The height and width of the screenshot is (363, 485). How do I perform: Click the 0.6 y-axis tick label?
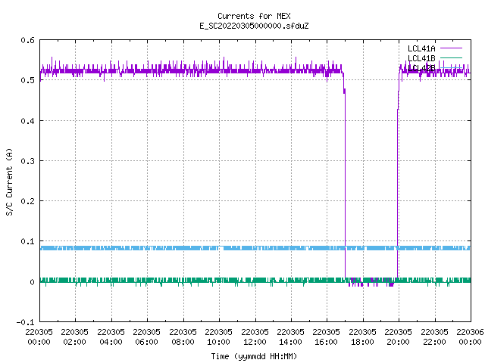click(27, 40)
